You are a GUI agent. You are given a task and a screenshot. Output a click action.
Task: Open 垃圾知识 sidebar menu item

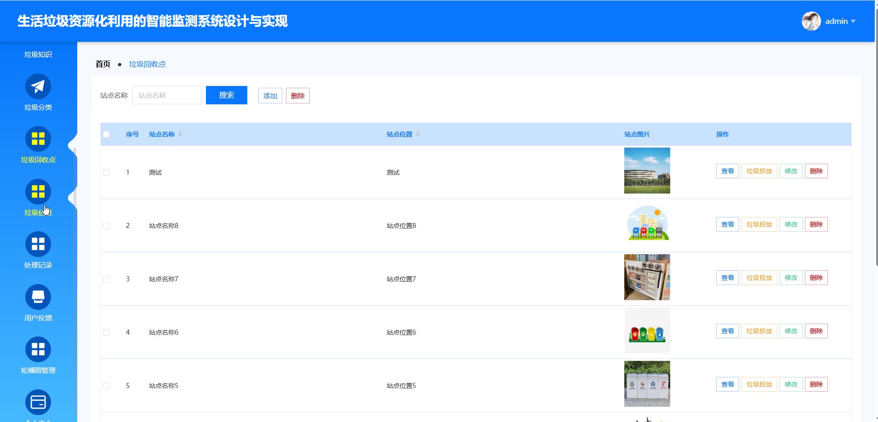pyautogui.click(x=38, y=55)
